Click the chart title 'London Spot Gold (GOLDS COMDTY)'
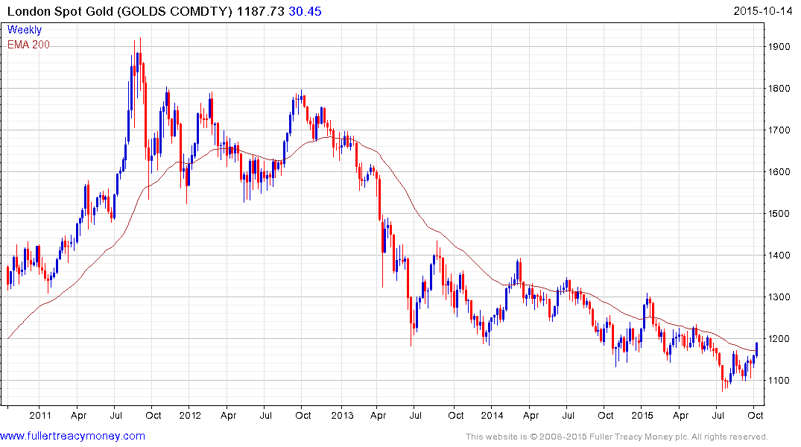Viewport: 801px width, 447px height. (120, 11)
